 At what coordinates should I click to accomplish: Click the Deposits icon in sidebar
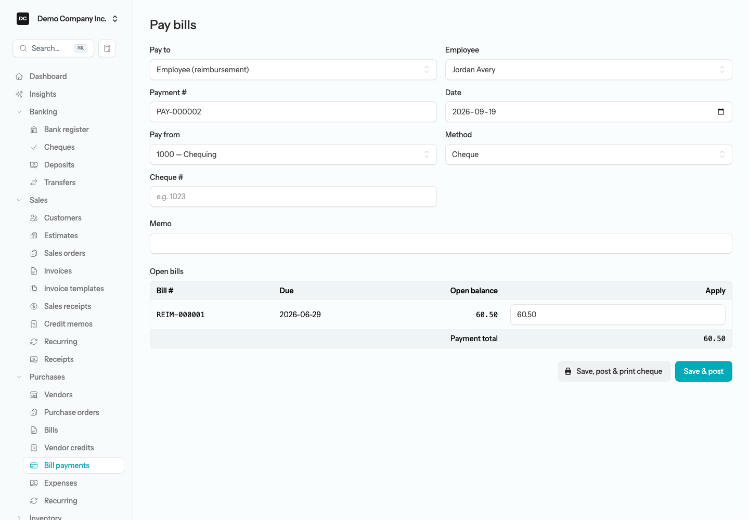(x=34, y=165)
